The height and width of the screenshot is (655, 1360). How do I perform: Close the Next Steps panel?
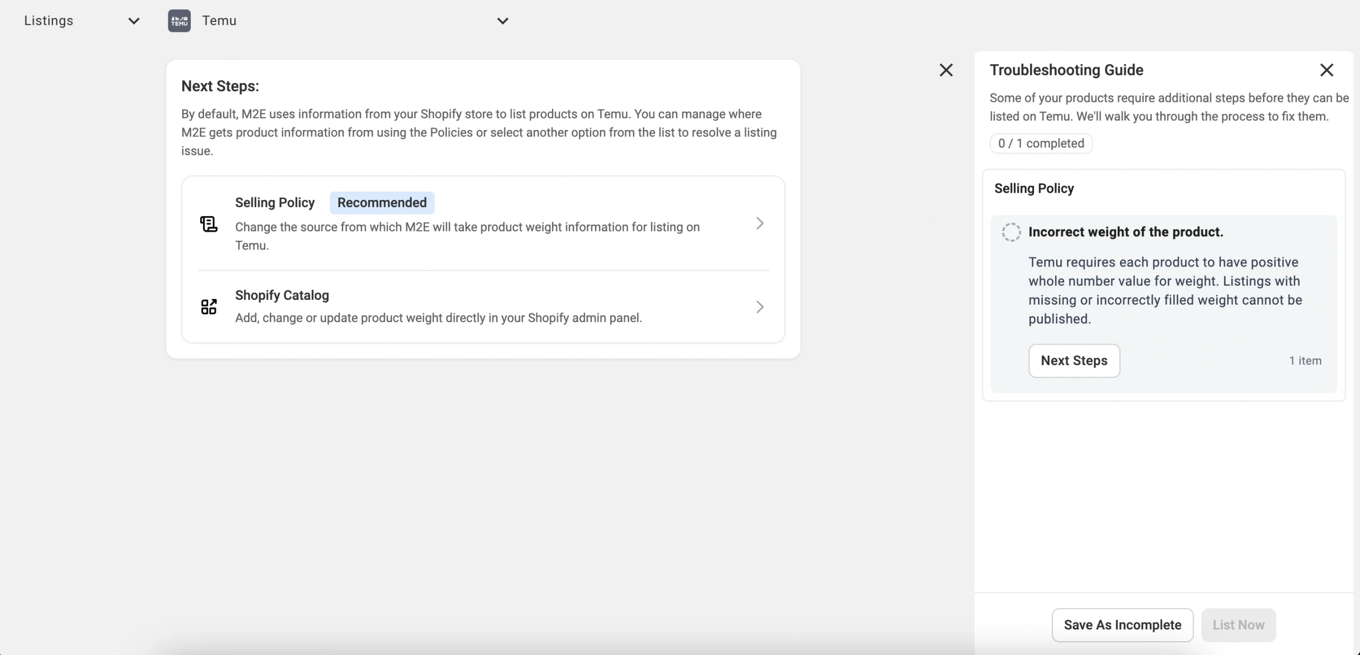(946, 70)
